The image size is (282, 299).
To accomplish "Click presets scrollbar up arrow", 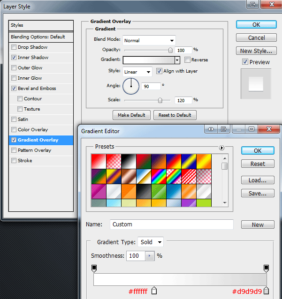I will click(225, 158).
